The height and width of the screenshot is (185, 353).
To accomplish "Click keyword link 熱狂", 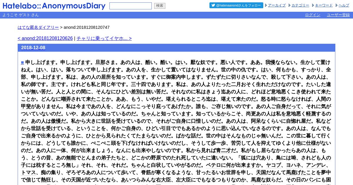I will 46,180.
